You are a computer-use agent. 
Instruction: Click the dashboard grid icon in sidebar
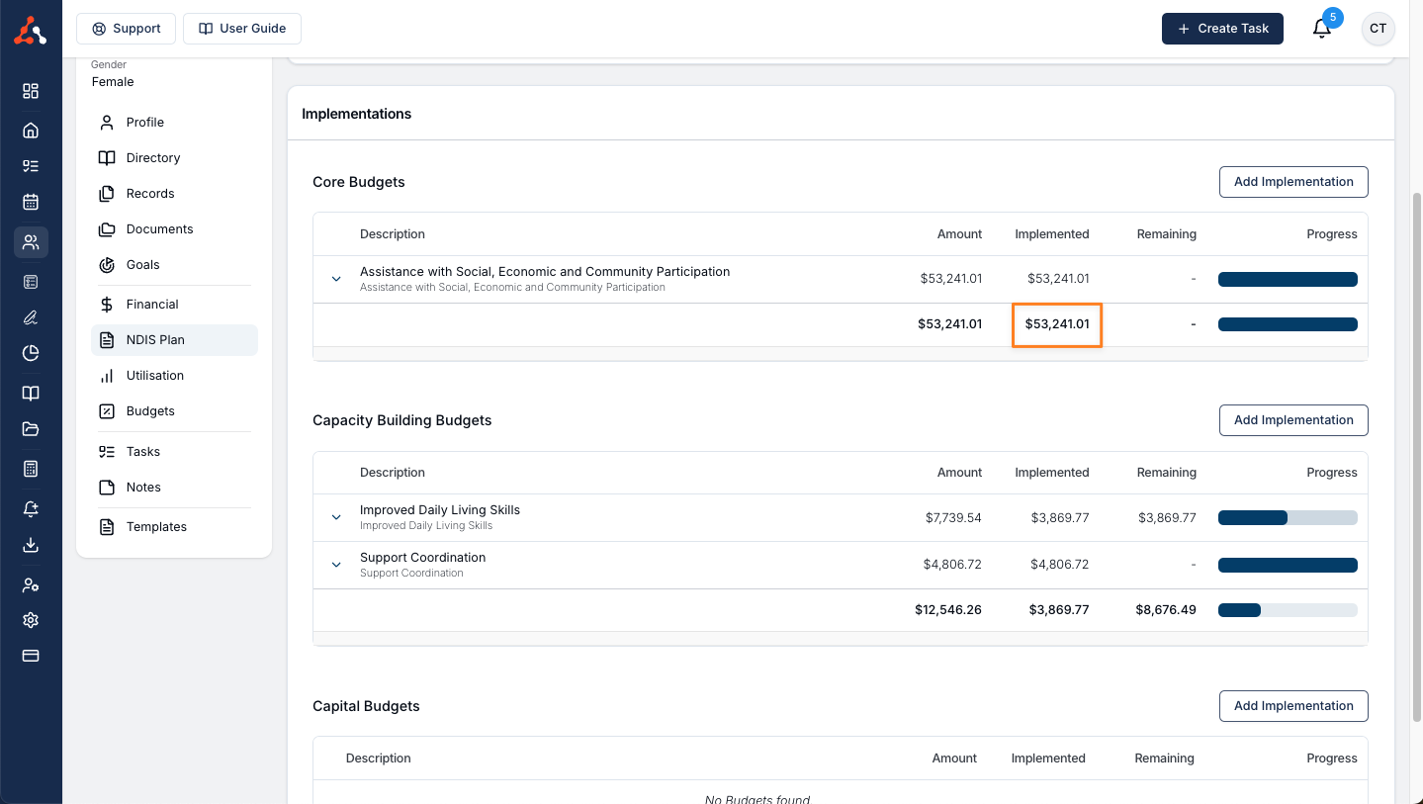[31, 91]
